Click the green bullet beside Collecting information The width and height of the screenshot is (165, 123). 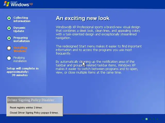[x=9, y=18]
